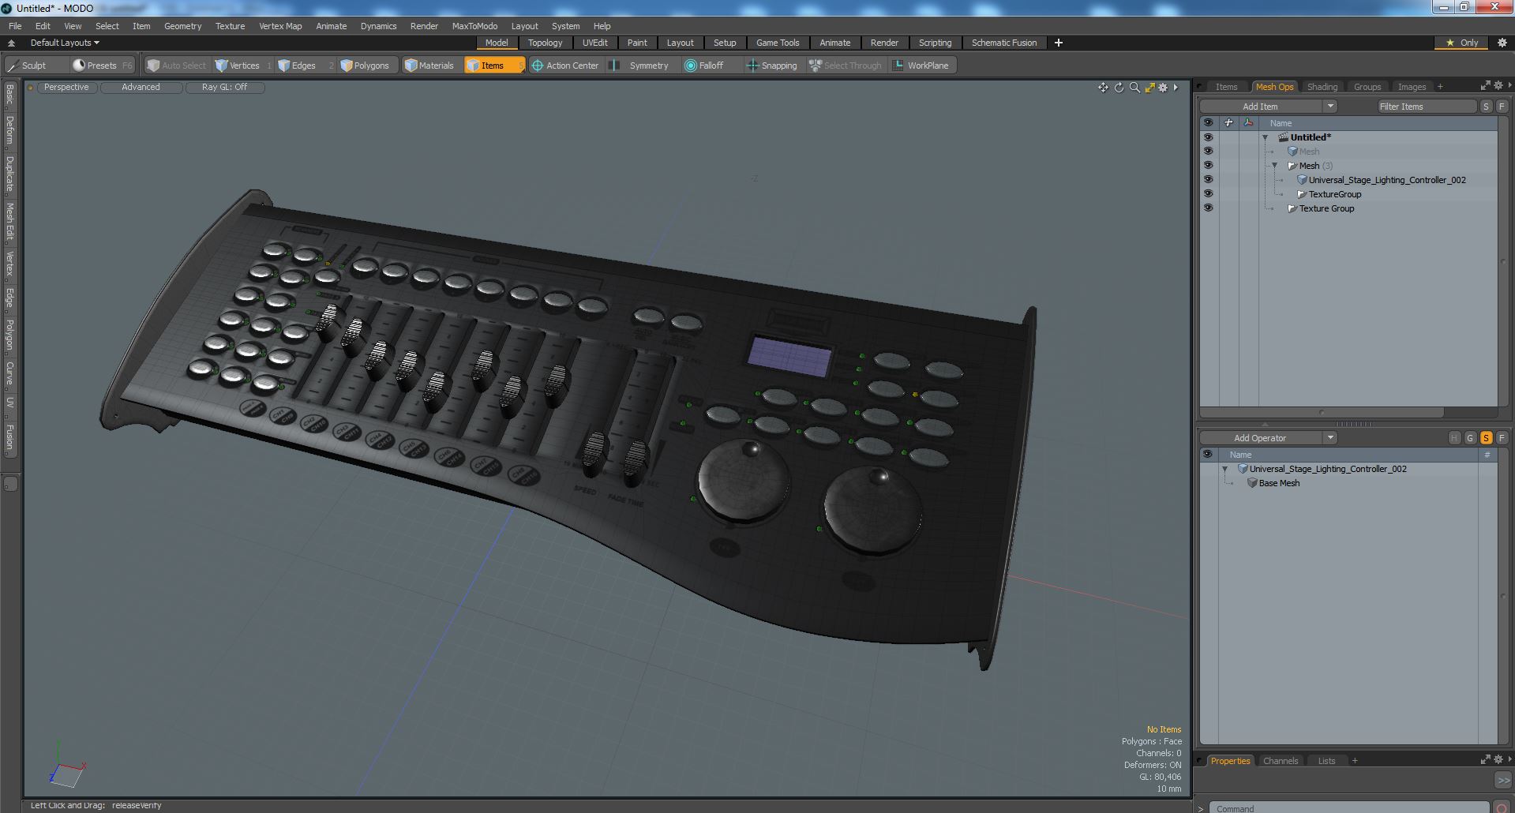Add a new panel tab beside Images

pyautogui.click(x=1440, y=87)
